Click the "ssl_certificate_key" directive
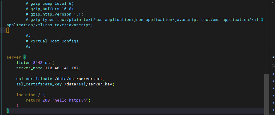The width and height of the screenshot is (275, 115). (x=39, y=84)
